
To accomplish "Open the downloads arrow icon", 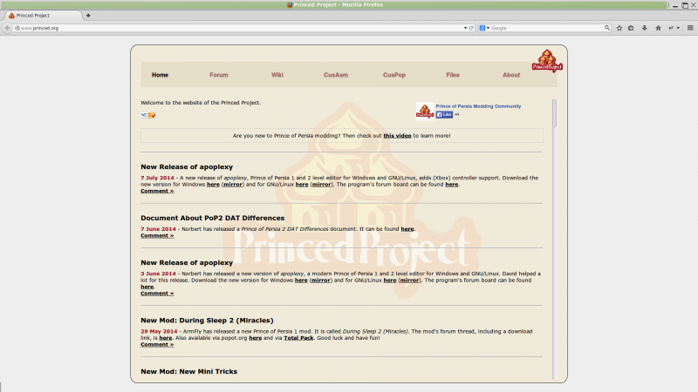I will coord(644,28).
